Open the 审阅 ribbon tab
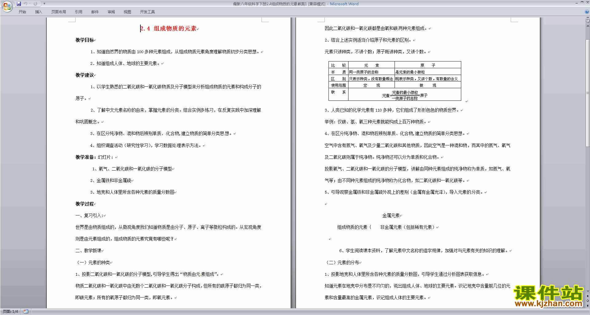The height and width of the screenshot is (315, 590). tap(111, 12)
